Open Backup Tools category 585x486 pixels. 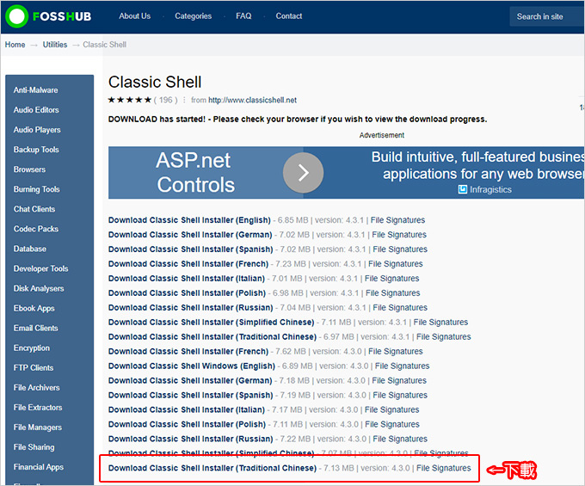point(36,150)
